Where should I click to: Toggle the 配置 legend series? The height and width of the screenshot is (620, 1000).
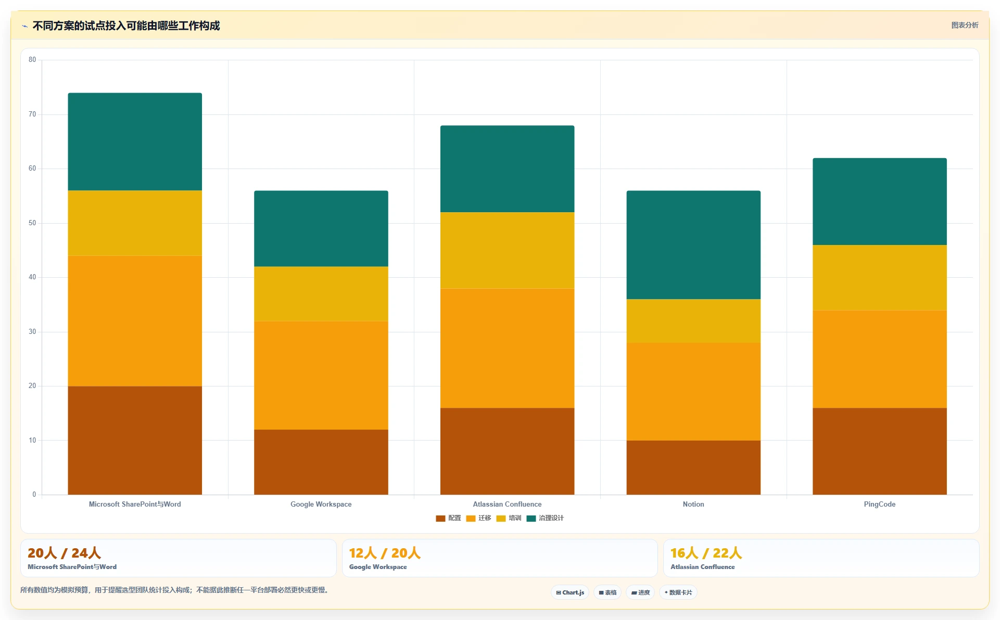tap(448, 518)
